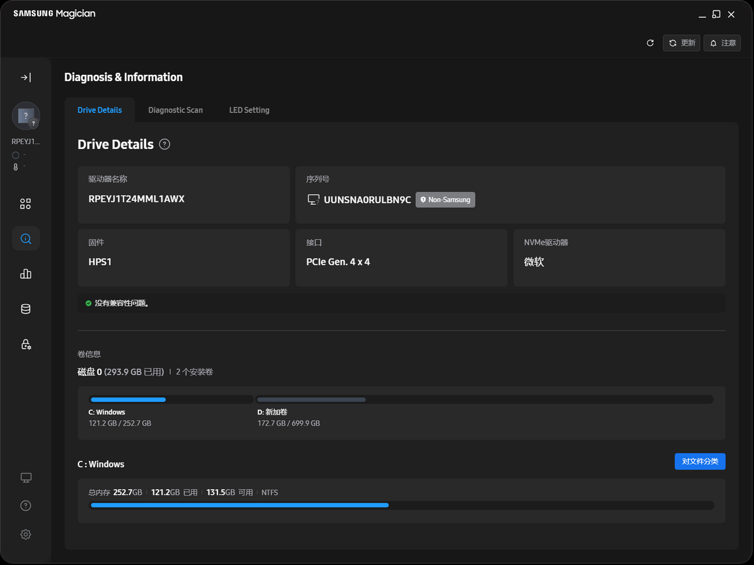Click the monitor icon in lower sidebar
The height and width of the screenshot is (565, 754).
point(26,477)
